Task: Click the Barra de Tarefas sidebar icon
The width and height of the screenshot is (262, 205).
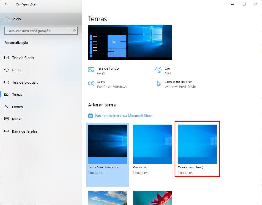Action: point(6,131)
